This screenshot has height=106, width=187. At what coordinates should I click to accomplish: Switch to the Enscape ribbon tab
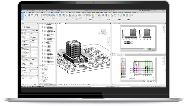(78, 12)
